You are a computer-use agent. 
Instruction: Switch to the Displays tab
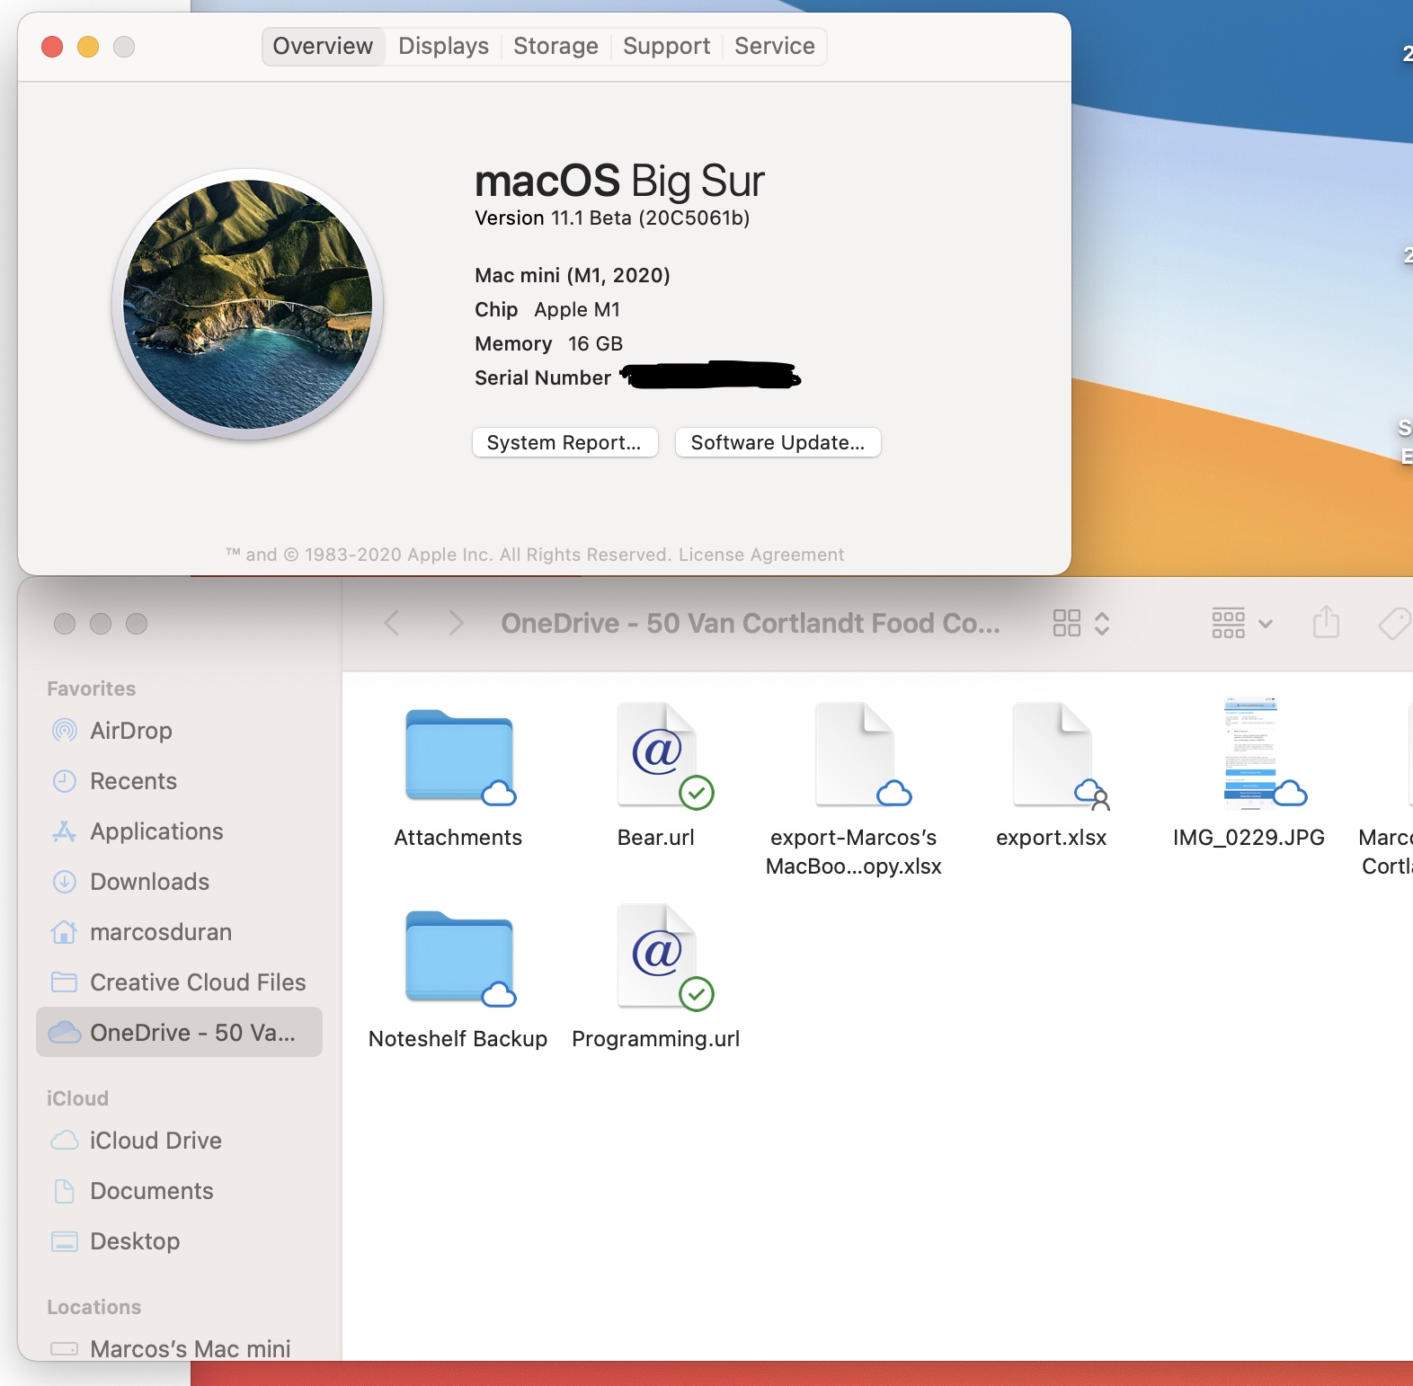click(443, 46)
